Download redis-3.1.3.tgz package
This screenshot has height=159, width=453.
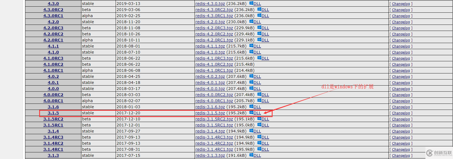coord(210,155)
